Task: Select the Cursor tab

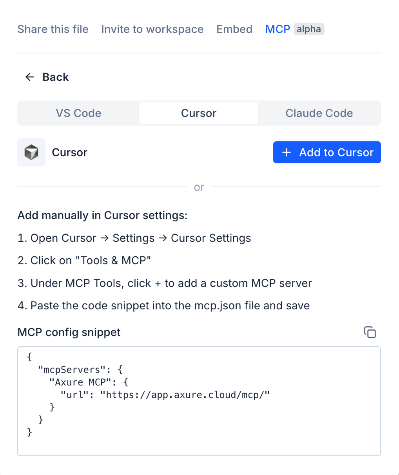Action: [199, 113]
